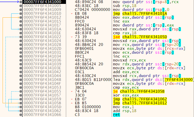Set breakpoint dot at 00007FF6F4341057
The image size is (194, 117).
21,95
